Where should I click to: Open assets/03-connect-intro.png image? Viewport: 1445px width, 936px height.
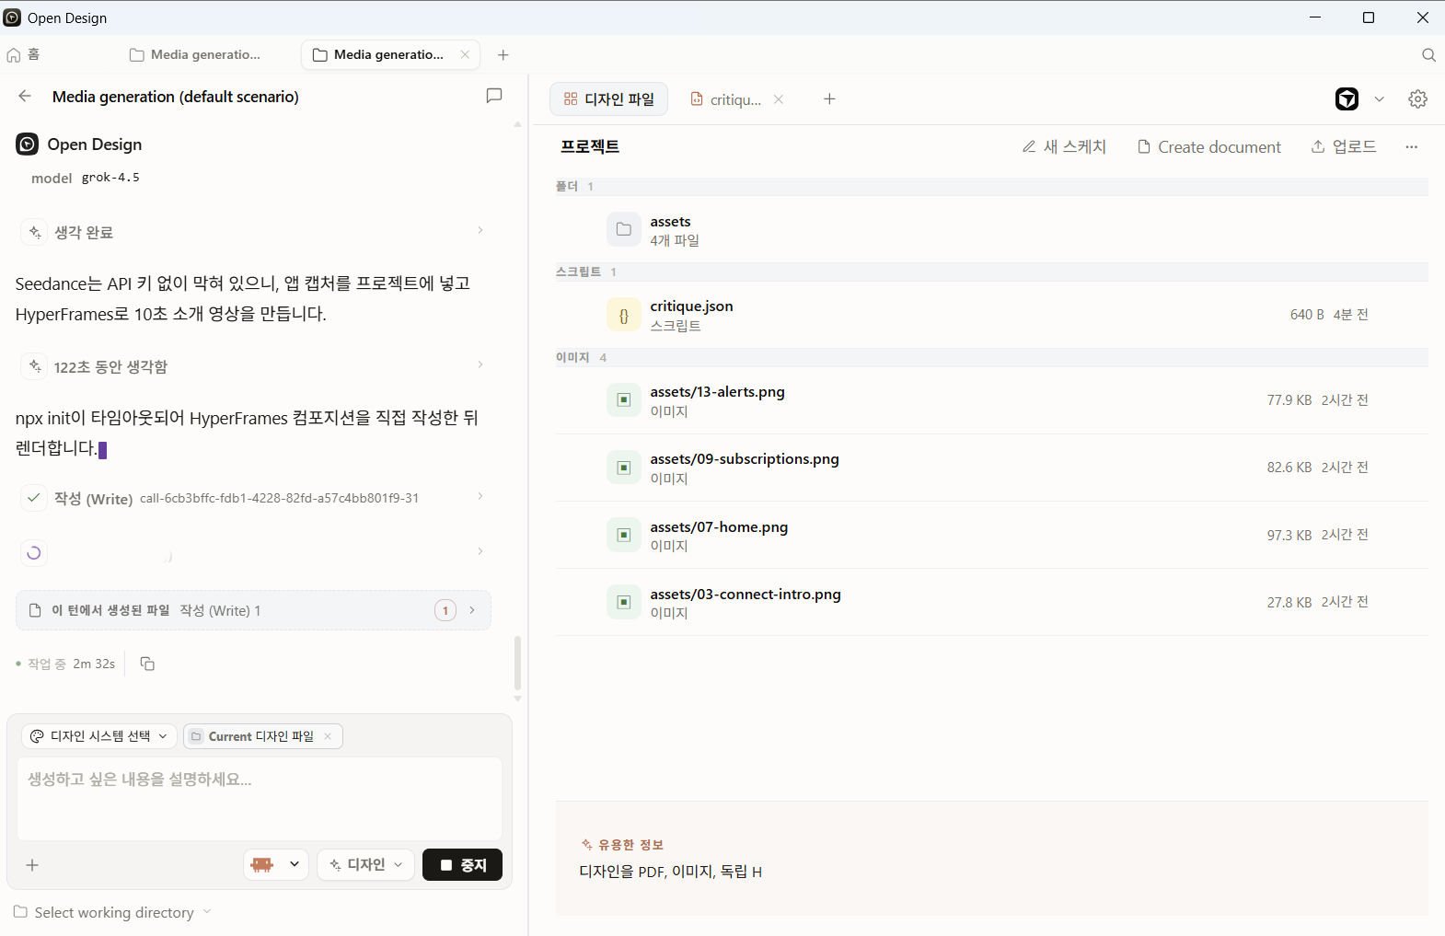992,602
